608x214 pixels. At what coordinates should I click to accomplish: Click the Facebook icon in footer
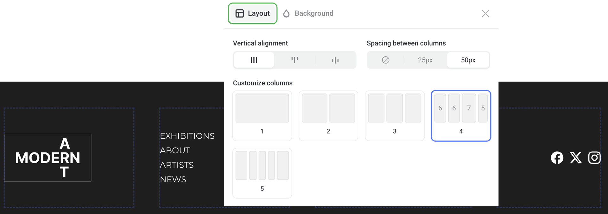point(557,158)
